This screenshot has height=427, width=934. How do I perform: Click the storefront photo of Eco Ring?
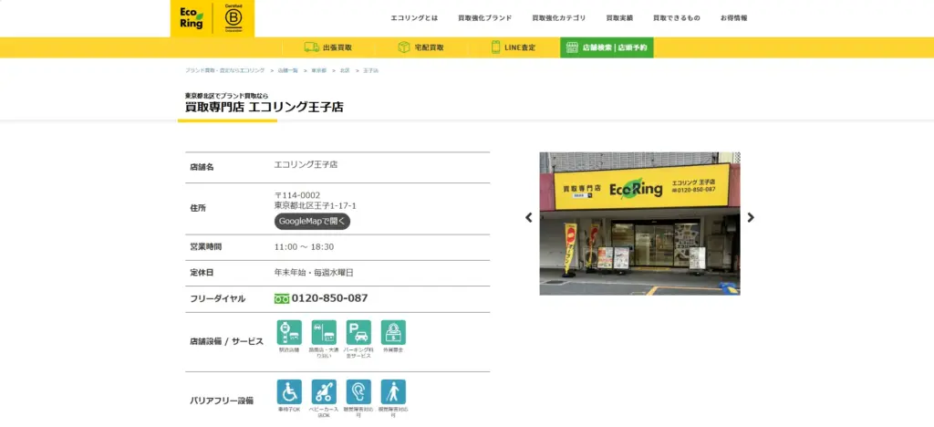coord(639,224)
